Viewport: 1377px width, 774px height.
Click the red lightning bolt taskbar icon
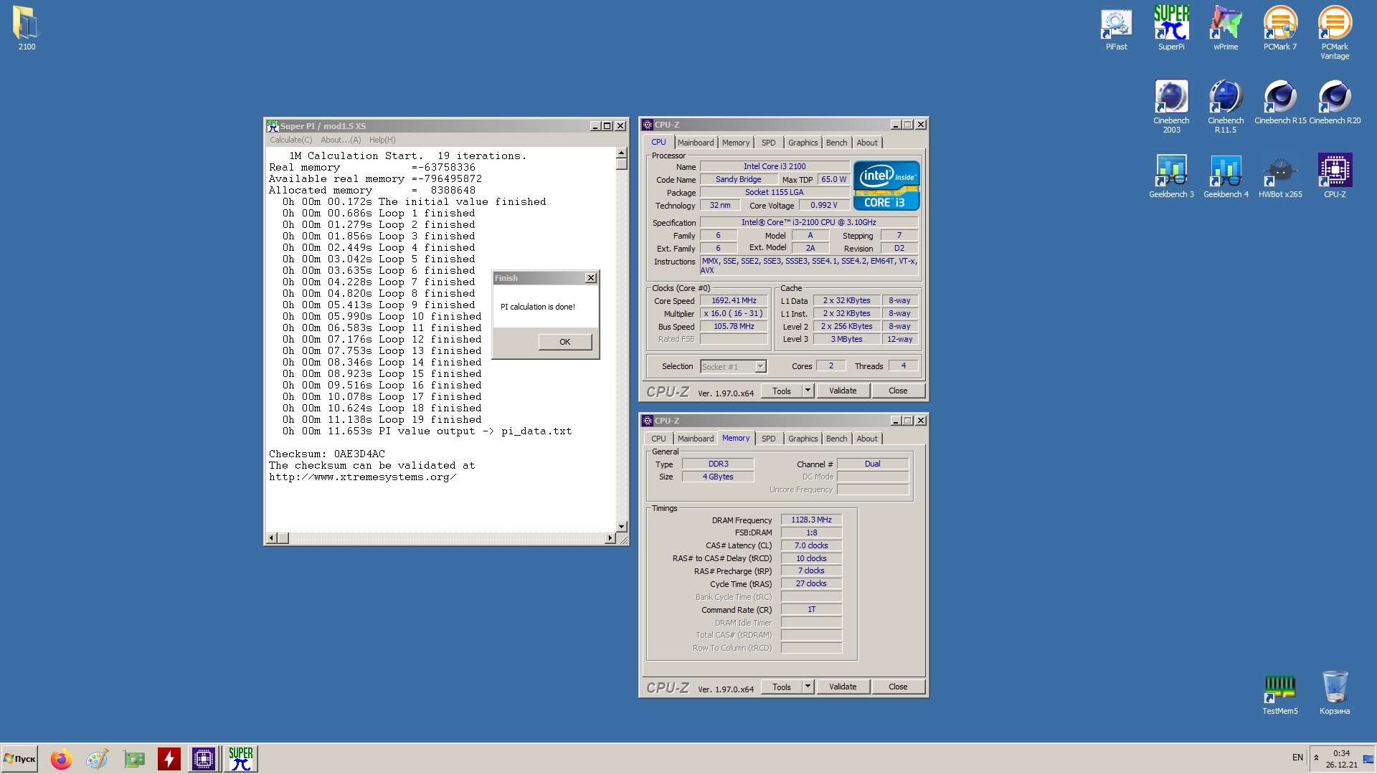169,758
